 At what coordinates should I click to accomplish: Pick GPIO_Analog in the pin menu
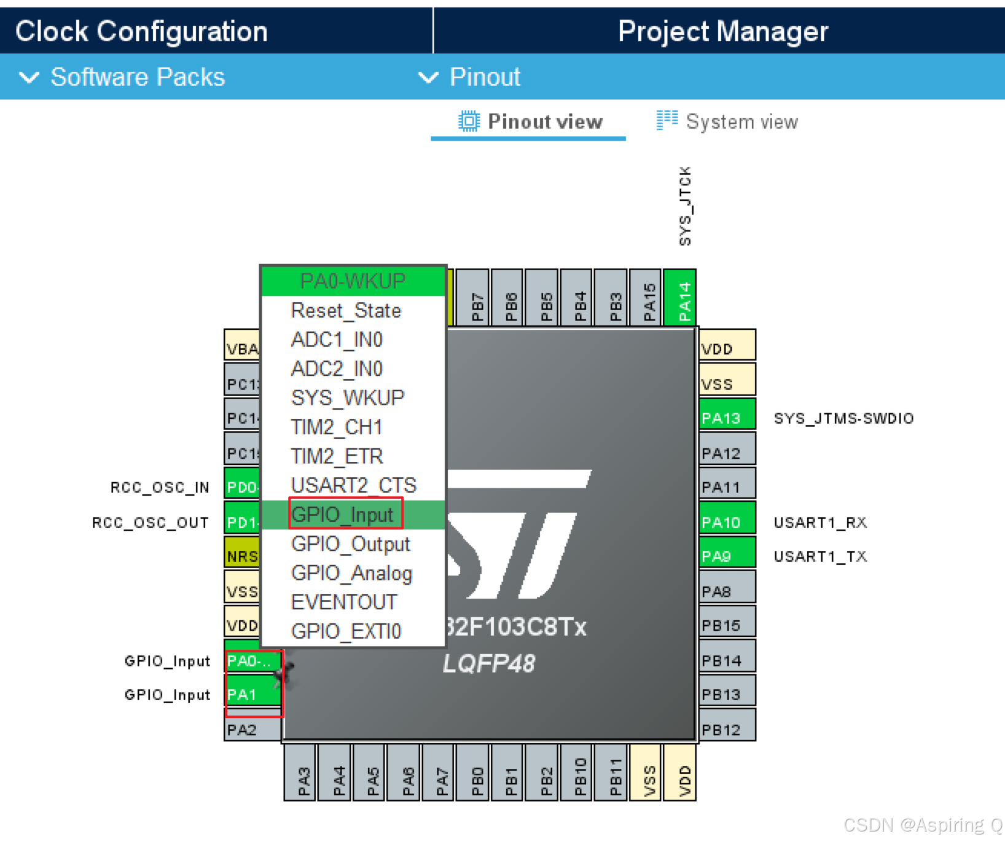tap(353, 573)
